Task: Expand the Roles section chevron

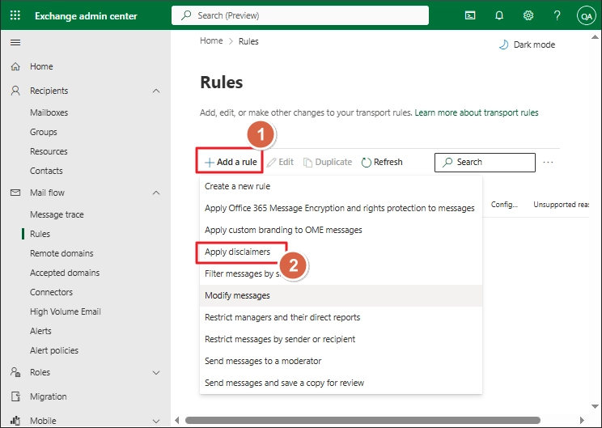Action: [x=156, y=372]
